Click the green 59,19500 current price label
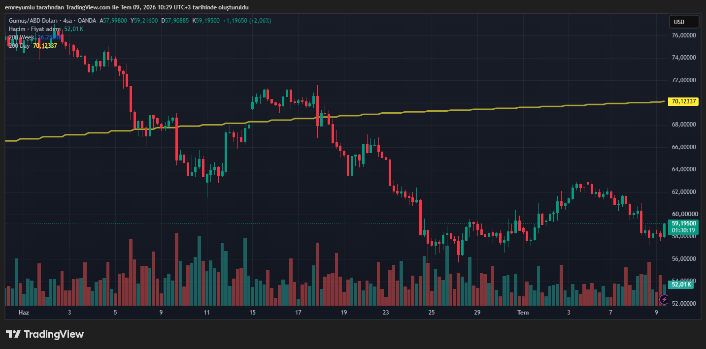Image resolution: width=706 pixels, height=349 pixels. tap(684, 223)
